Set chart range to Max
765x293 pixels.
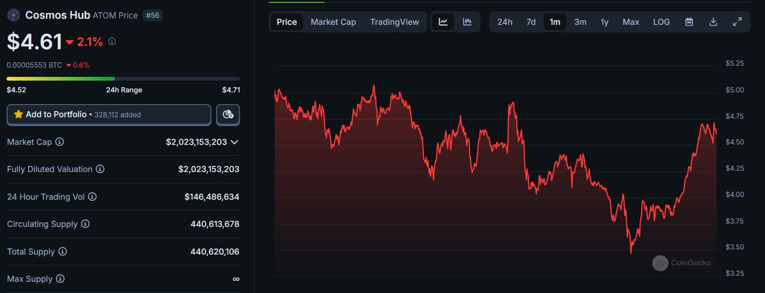631,22
